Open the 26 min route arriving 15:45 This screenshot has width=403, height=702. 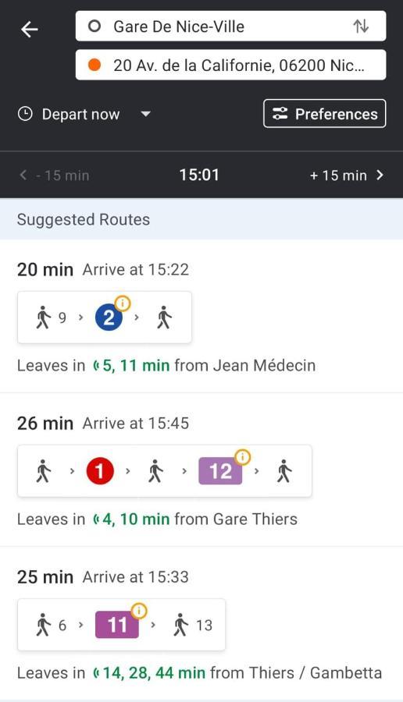pyautogui.click(x=201, y=470)
